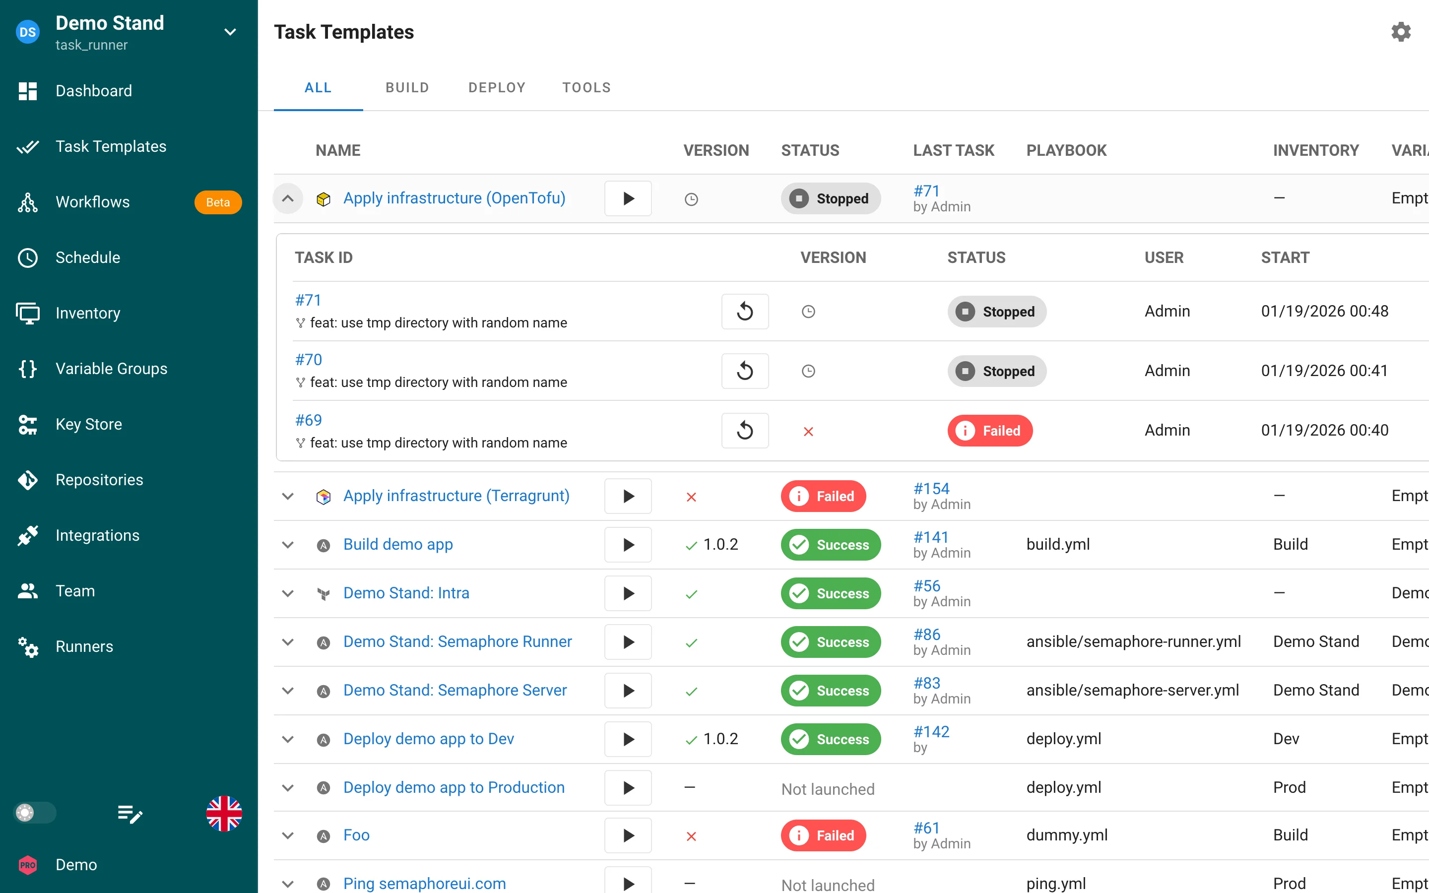Viewport: 1429px width, 893px height.
Task: Open Inventory in the sidebar
Action: pos(129,313)
